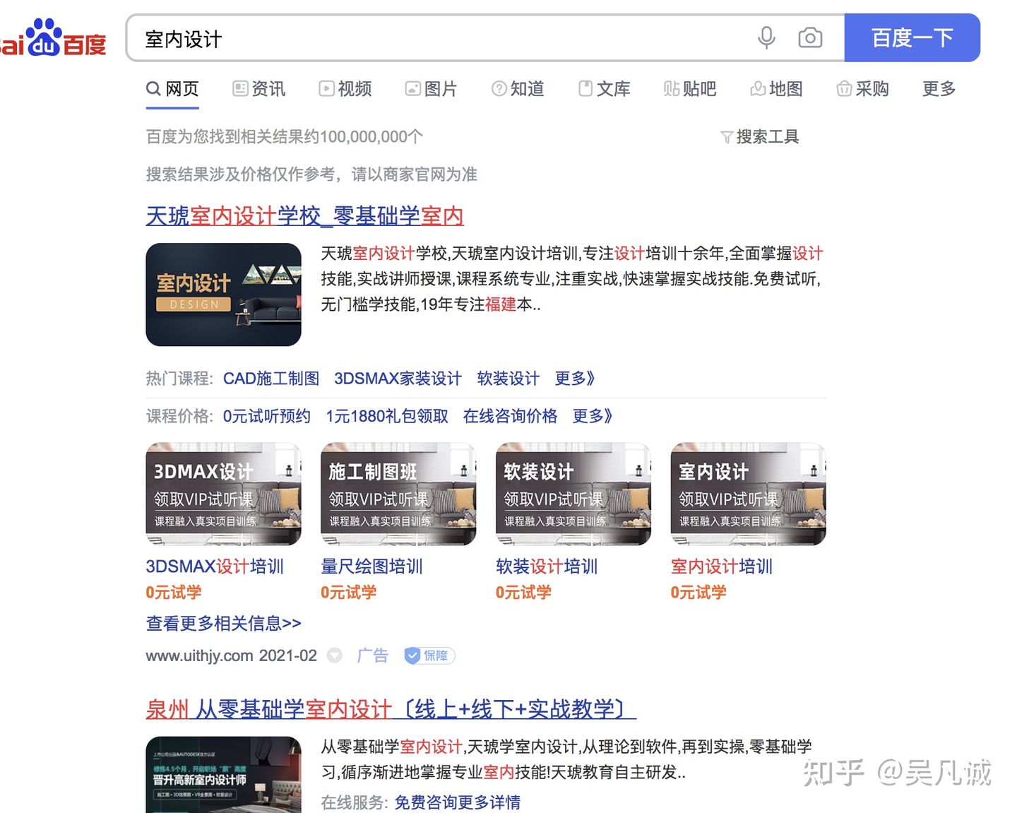This screenshot has width=1017, height=813.
Task: Open the 量尺绘图培训 link
Action: [371, 566]
